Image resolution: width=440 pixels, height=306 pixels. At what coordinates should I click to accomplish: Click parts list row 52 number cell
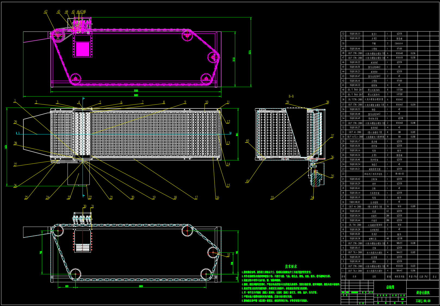(x=343, y=34)
